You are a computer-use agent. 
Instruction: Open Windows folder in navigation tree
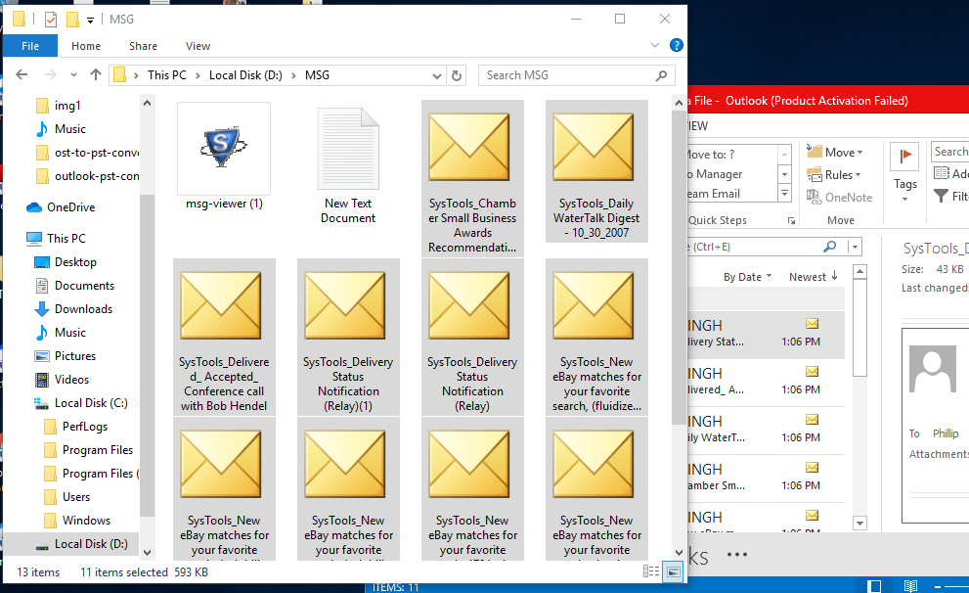coord(77,520)
